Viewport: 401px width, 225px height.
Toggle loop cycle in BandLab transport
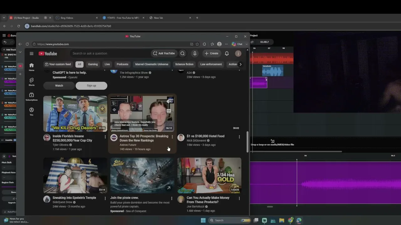(252, 42)
